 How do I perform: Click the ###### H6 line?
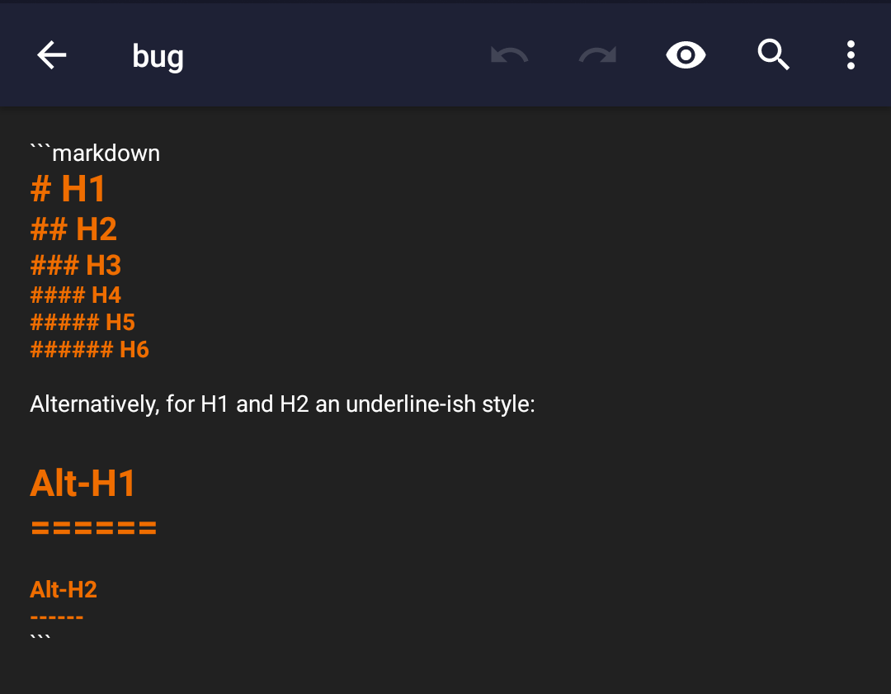click(x=89, y=349)
